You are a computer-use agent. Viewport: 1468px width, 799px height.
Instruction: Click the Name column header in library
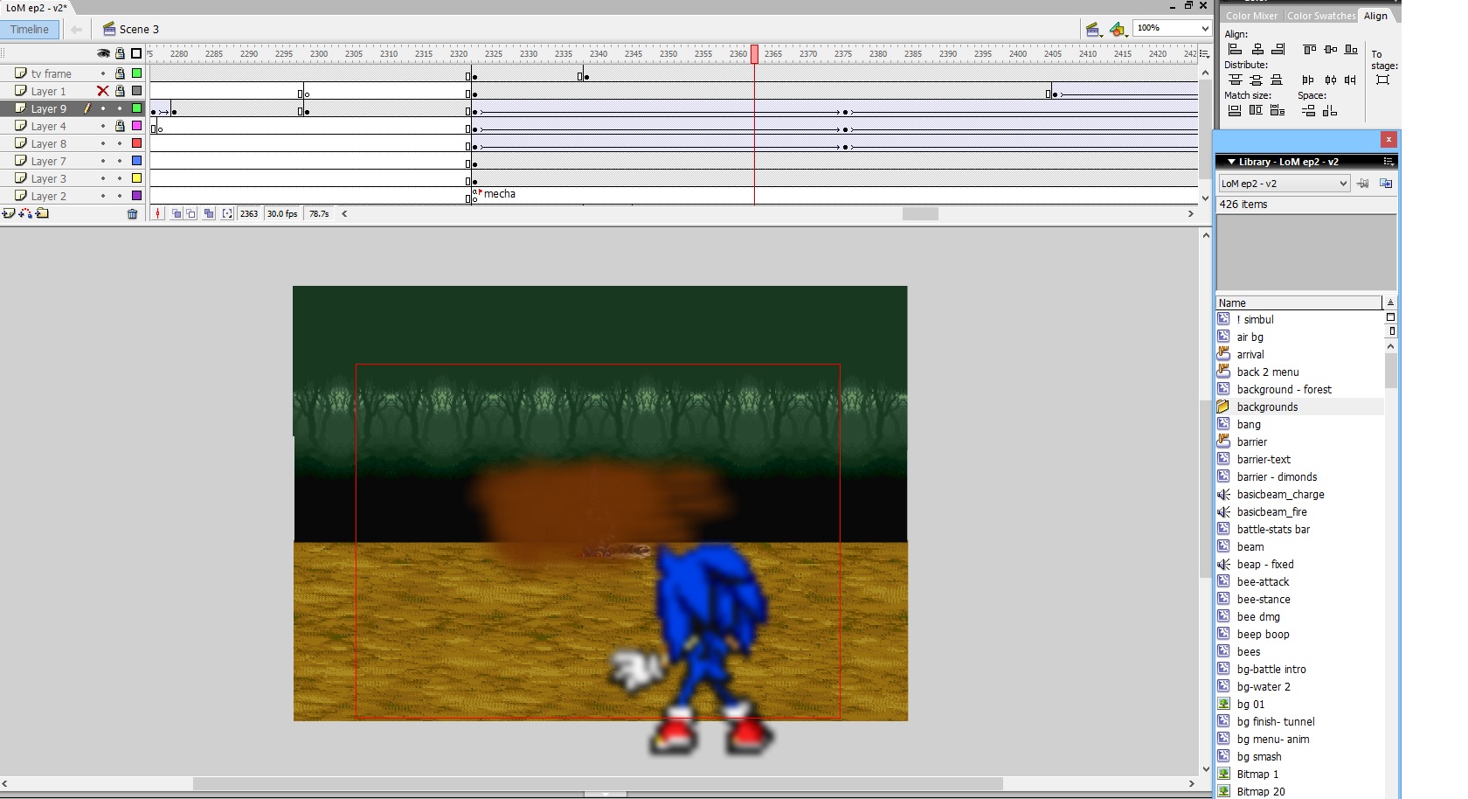click(1298, 303)
